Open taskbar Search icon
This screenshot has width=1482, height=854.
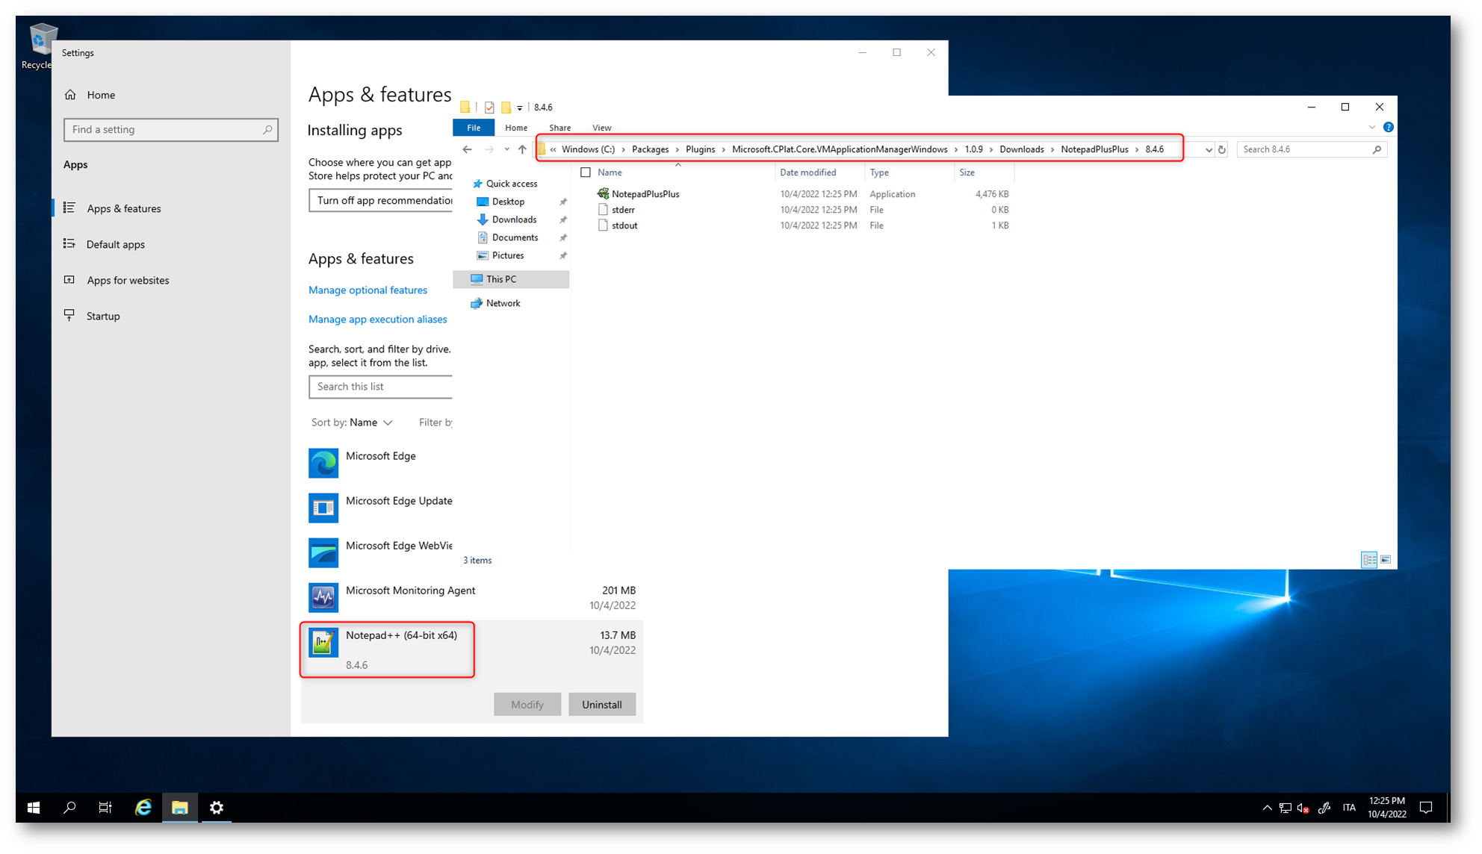69,808
